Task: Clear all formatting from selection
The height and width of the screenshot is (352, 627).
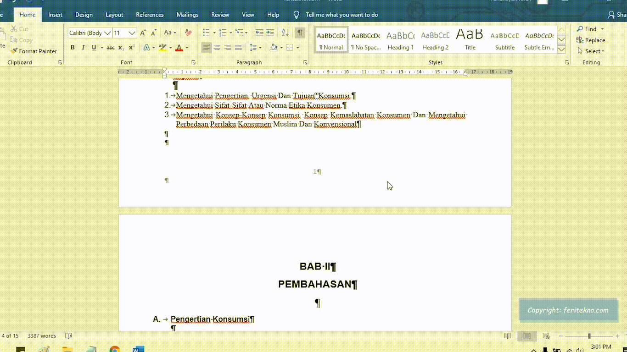Action: coord(188,33)
